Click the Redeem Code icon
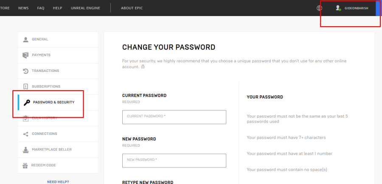 coord(25,165)
